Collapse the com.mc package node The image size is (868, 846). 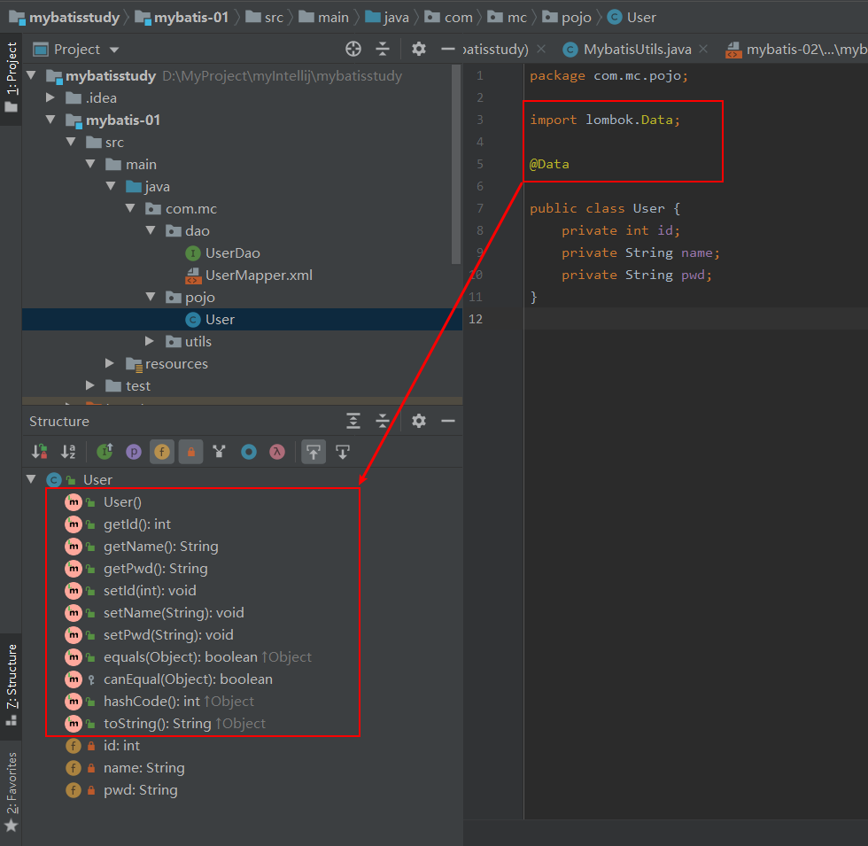pyautogui.click(x=130, y=208)
